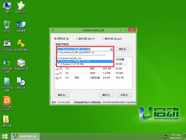The width and height of the screenshot is (186, 140).
Task: Select the Y: drive icon in partition list
Action: click(x=57, y=73)
